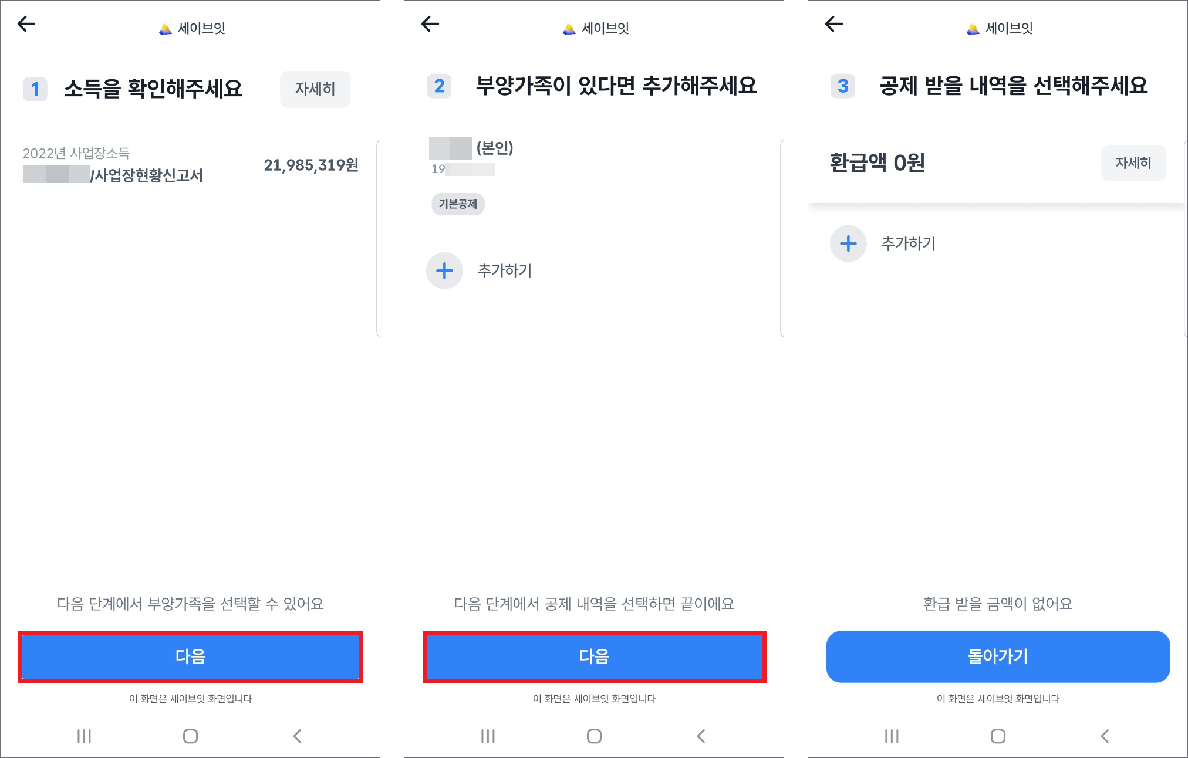This screenshot has height=758, width=1188.
Task: Open 자세히 details beside 환급액 0원
Action: [x=1133, y=163]
